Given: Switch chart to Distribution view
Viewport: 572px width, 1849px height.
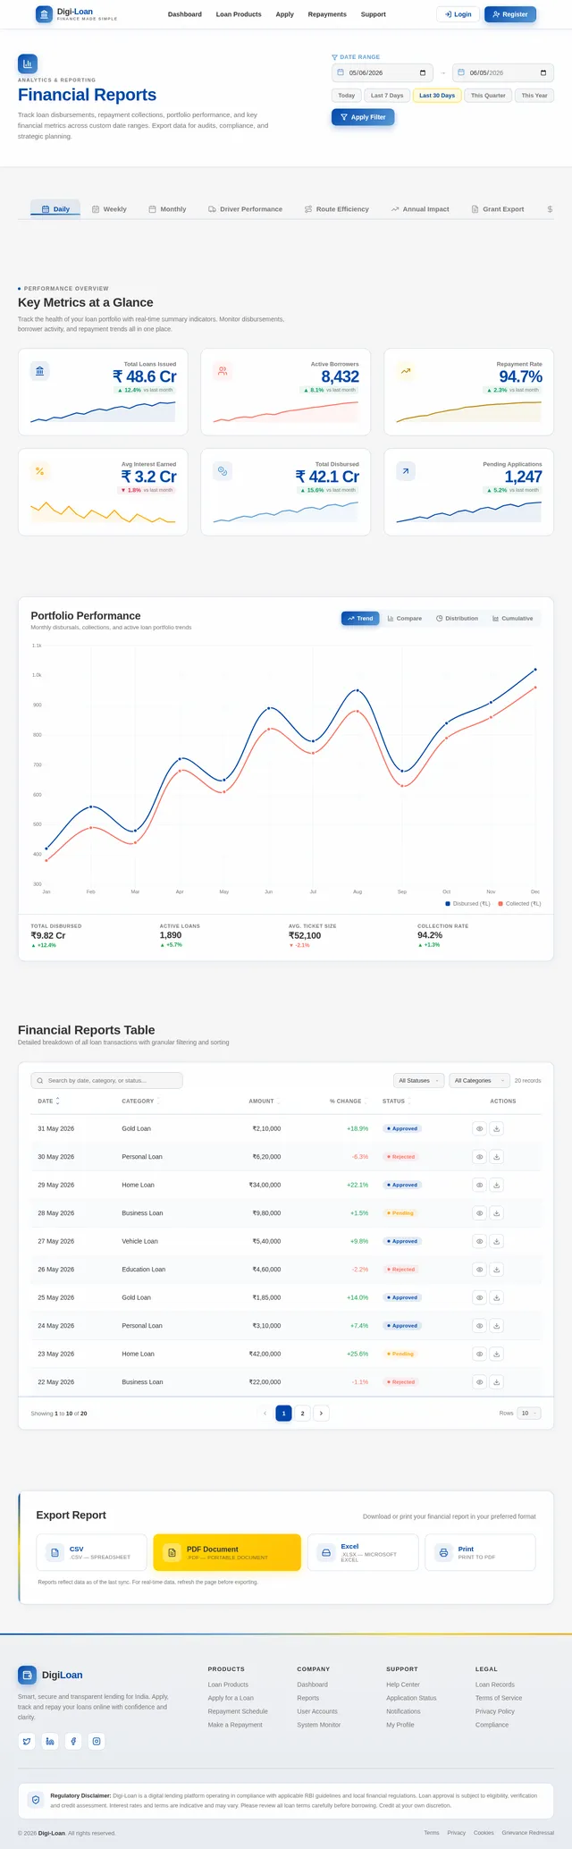Looking at the screenshot, I should coord(457,618).
